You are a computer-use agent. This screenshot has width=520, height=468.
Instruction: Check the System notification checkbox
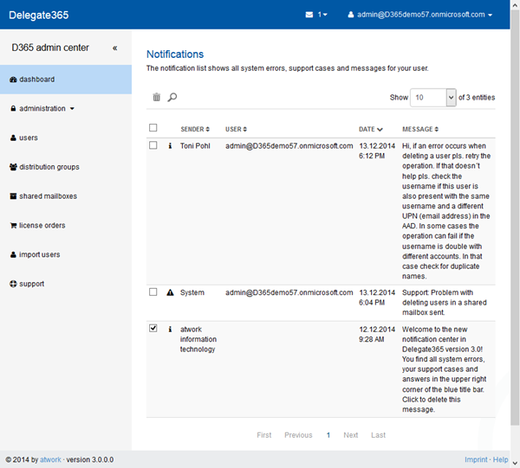click(x=153, y=292)
